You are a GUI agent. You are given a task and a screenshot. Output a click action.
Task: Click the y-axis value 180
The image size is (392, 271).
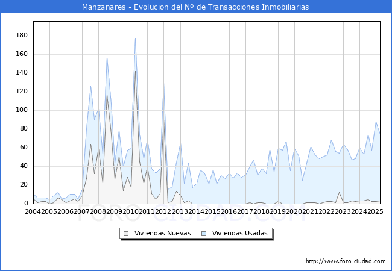tap(22, 35)
